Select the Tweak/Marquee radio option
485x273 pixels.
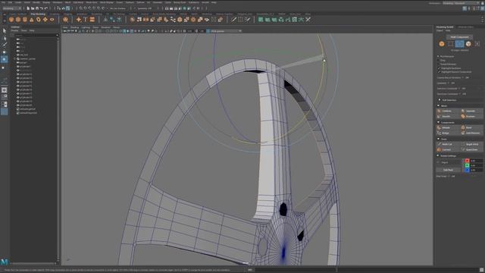click(438, 64)
